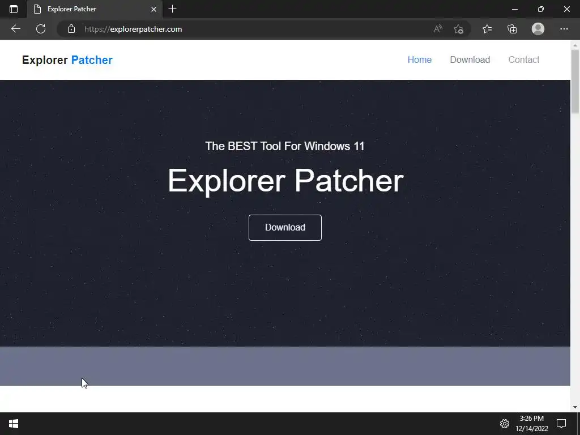Click the scrollbar down arrow
Image resolution: width=580 pixels, height=435 pixels.
[x=575, y=407]
